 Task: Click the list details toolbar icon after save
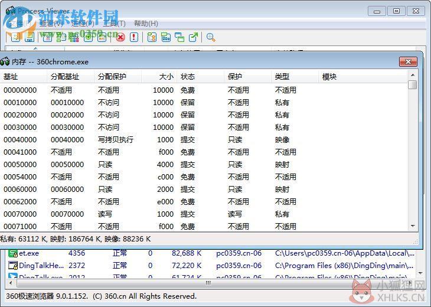(47, 37)
